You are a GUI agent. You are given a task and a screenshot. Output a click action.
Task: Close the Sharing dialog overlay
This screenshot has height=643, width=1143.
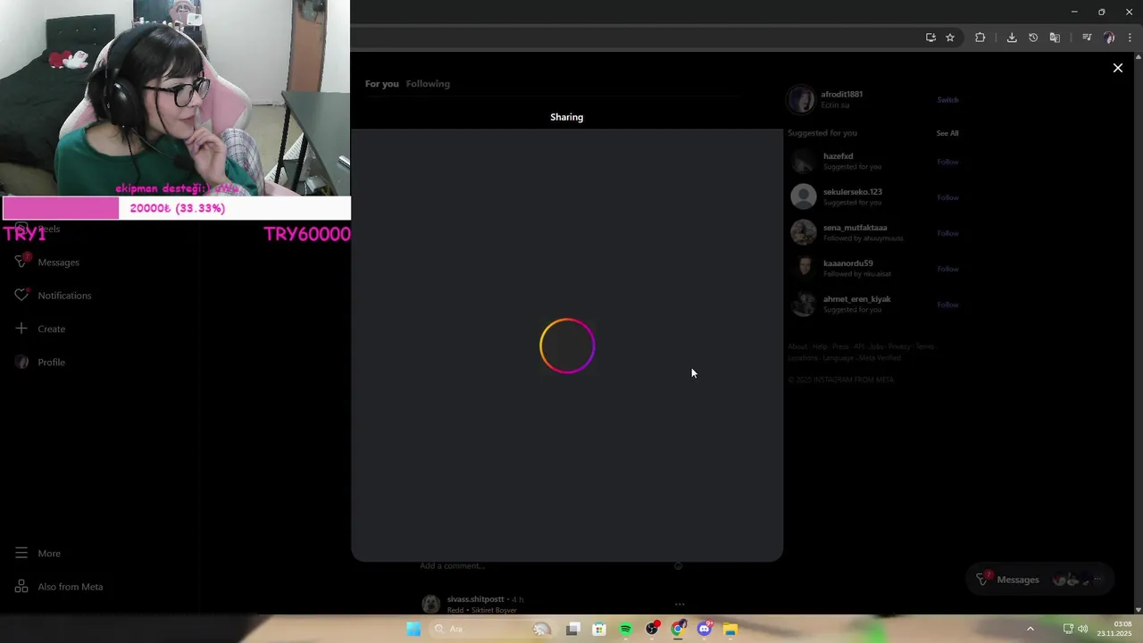point(1117,68)
